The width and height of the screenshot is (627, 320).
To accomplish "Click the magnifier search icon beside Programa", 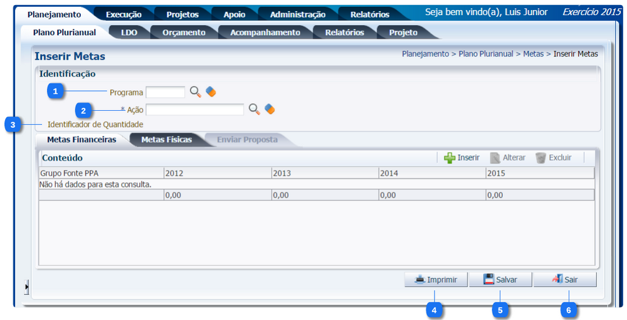I will (x=196, y=92).
